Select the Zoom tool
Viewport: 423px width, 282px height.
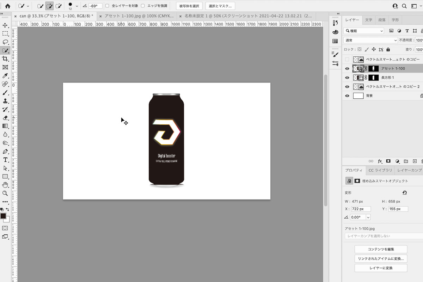5,193
